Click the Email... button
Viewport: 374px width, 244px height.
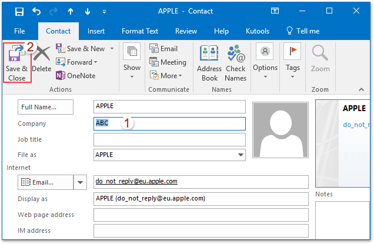click(45, 182)
